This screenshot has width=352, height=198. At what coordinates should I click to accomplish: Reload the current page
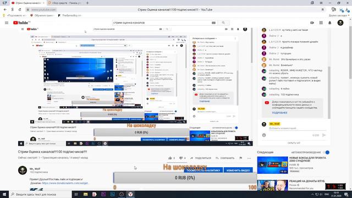point(20,10)
